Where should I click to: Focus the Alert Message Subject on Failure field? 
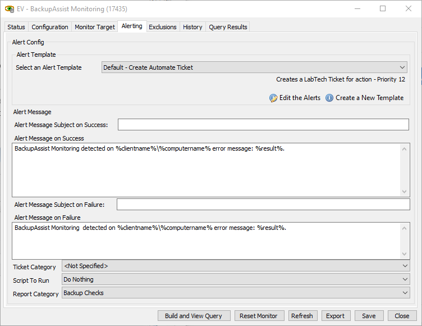coord(263,205)
